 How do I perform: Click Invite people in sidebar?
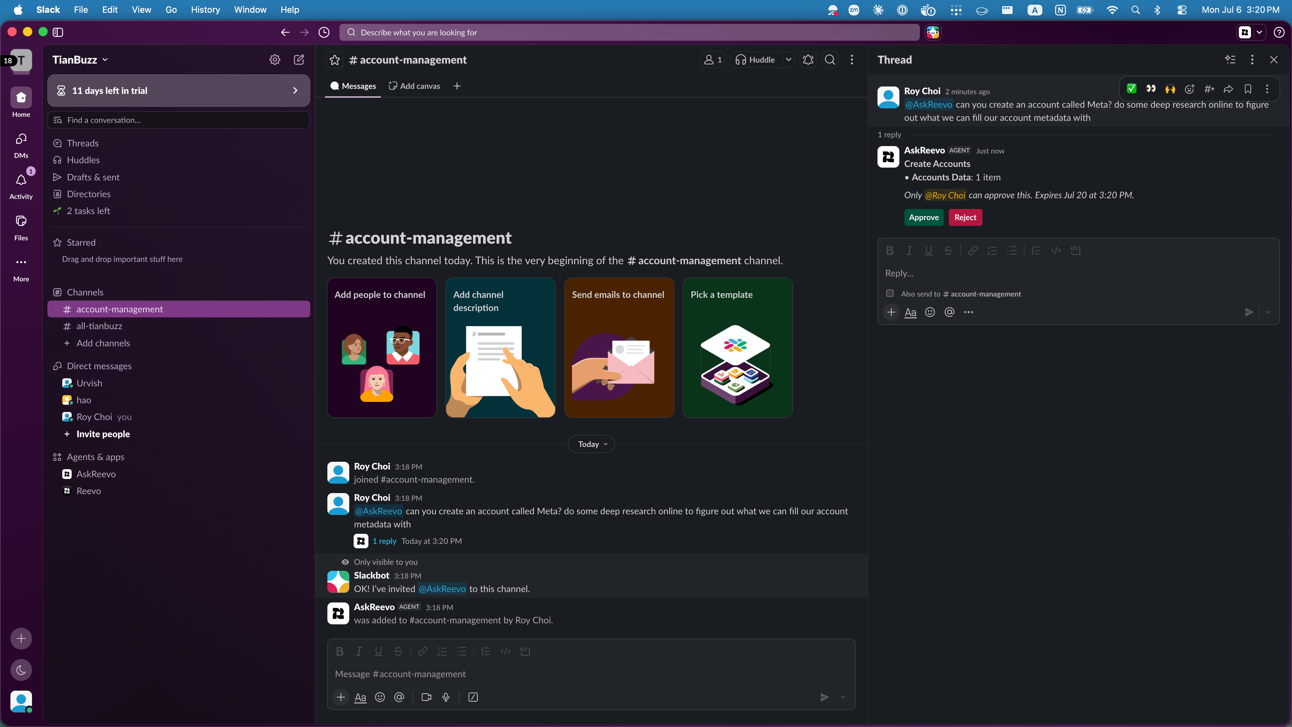[103, 434]
